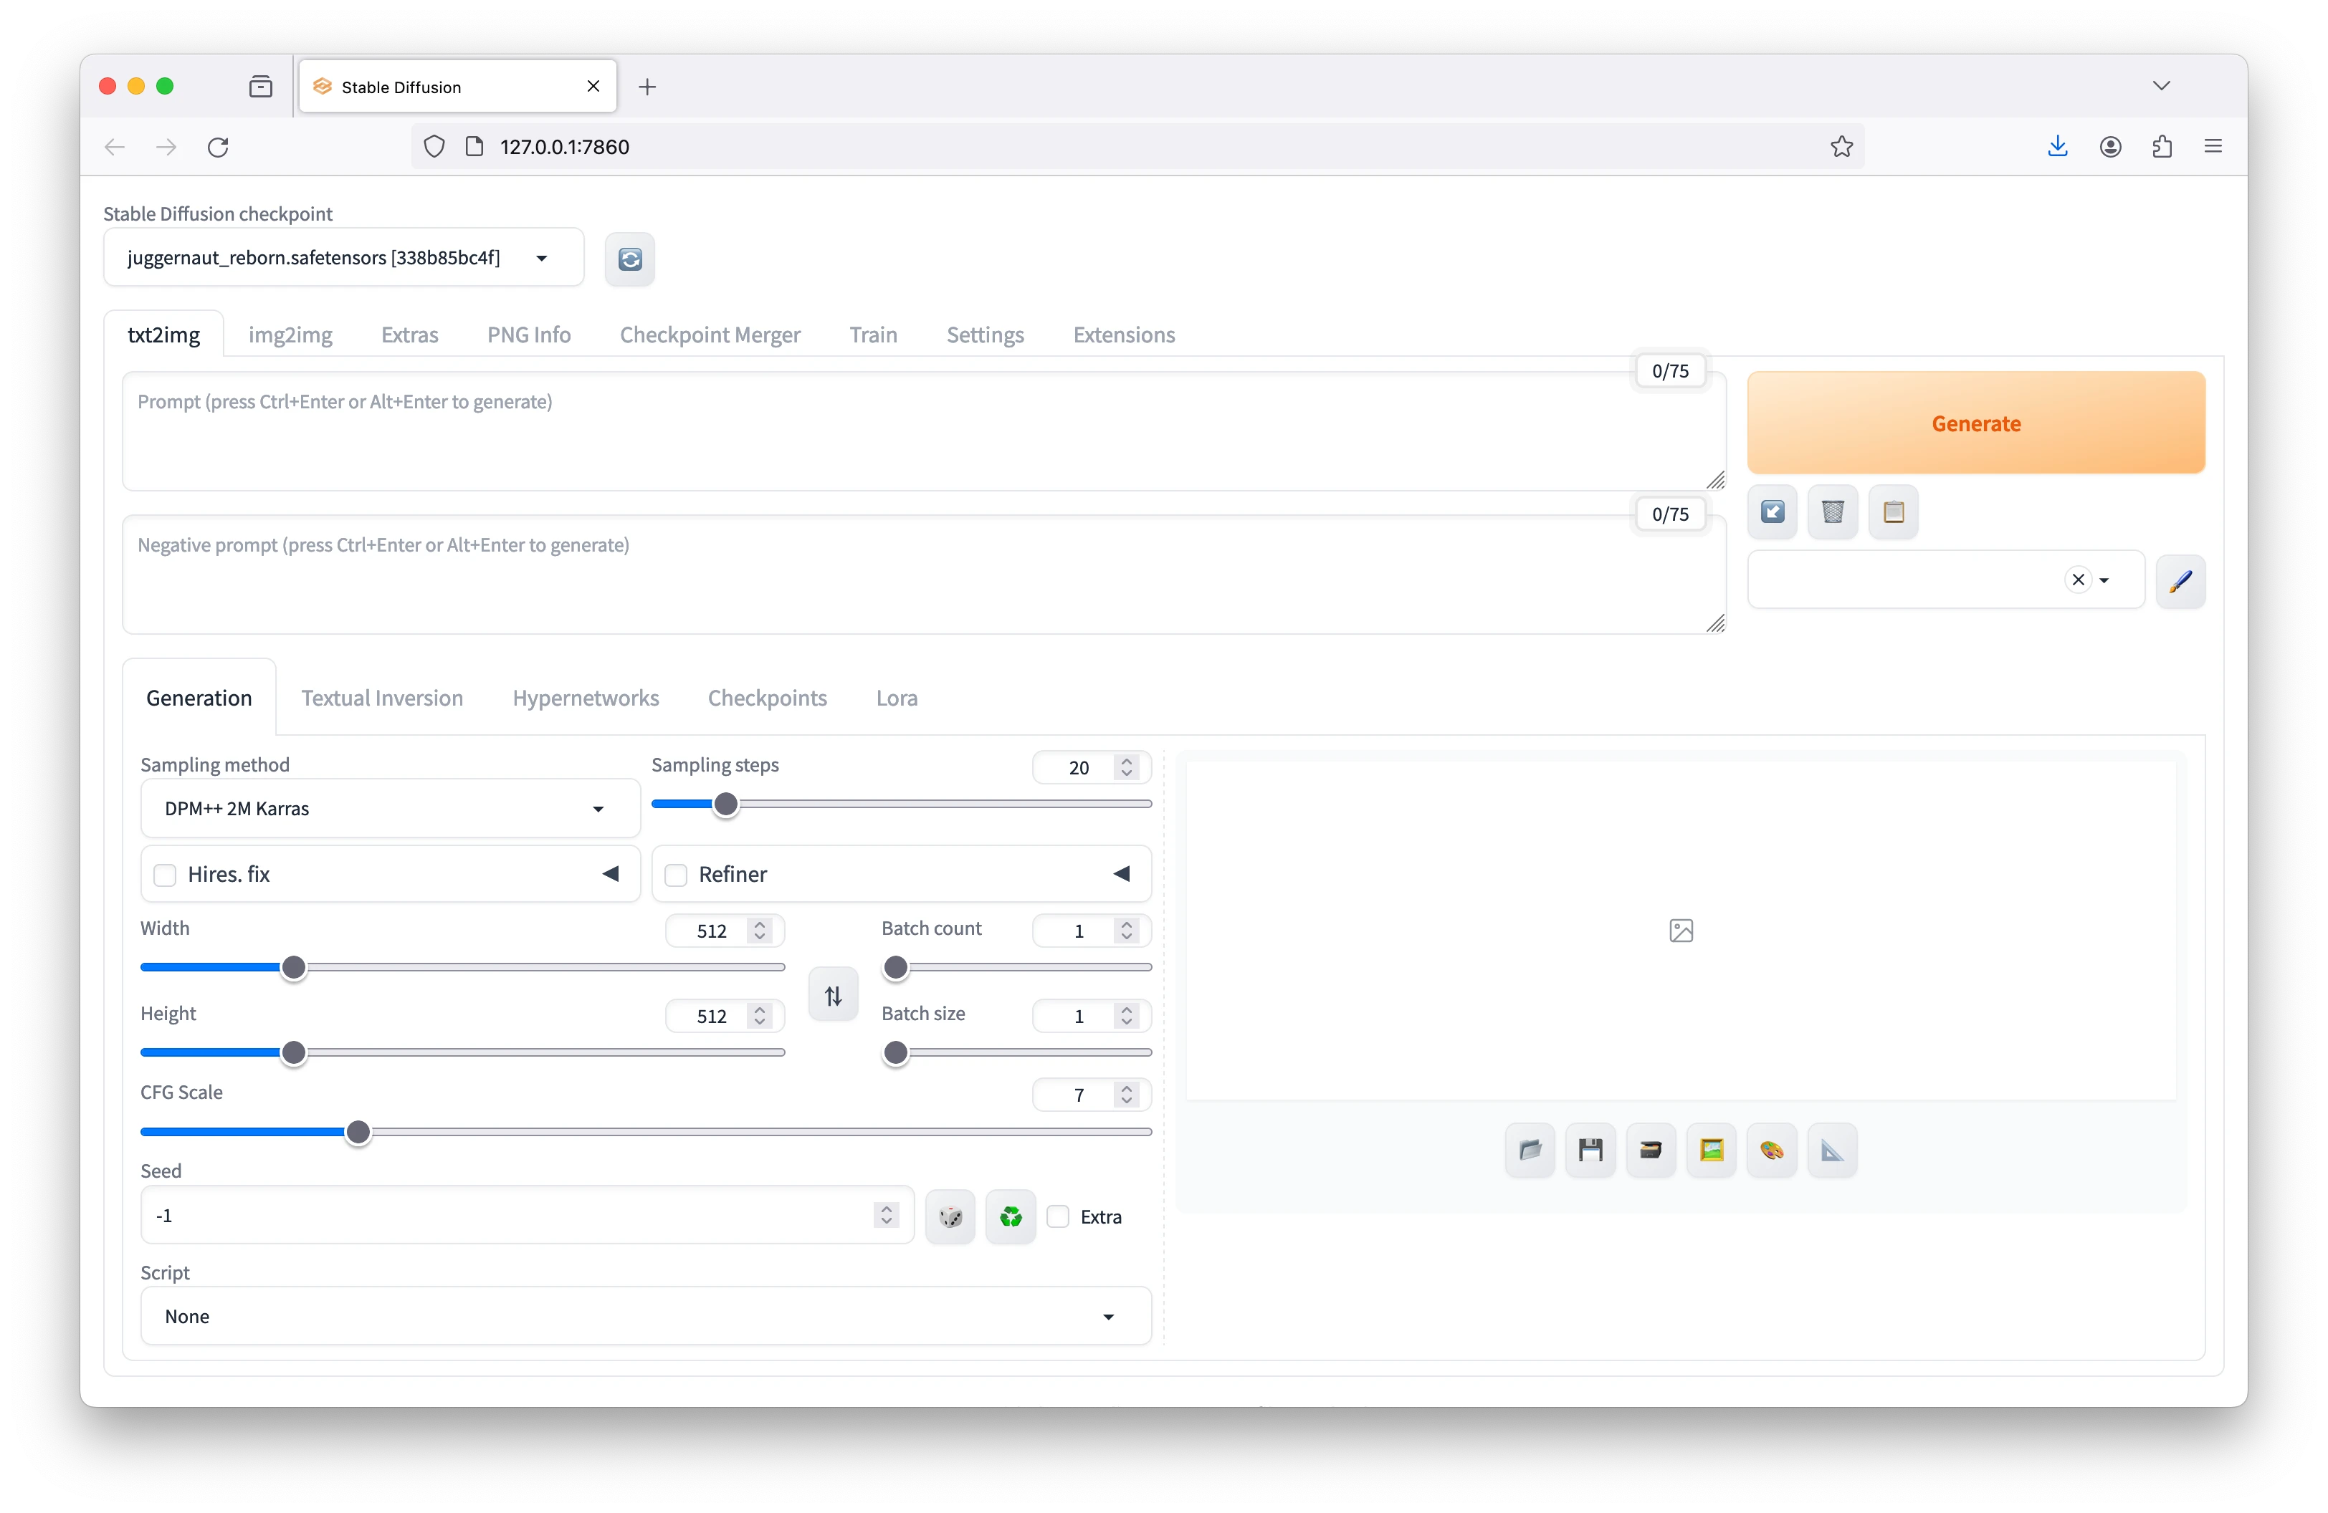
Task: Open the Extensions tab
Action: click(x=1124, y=335)
